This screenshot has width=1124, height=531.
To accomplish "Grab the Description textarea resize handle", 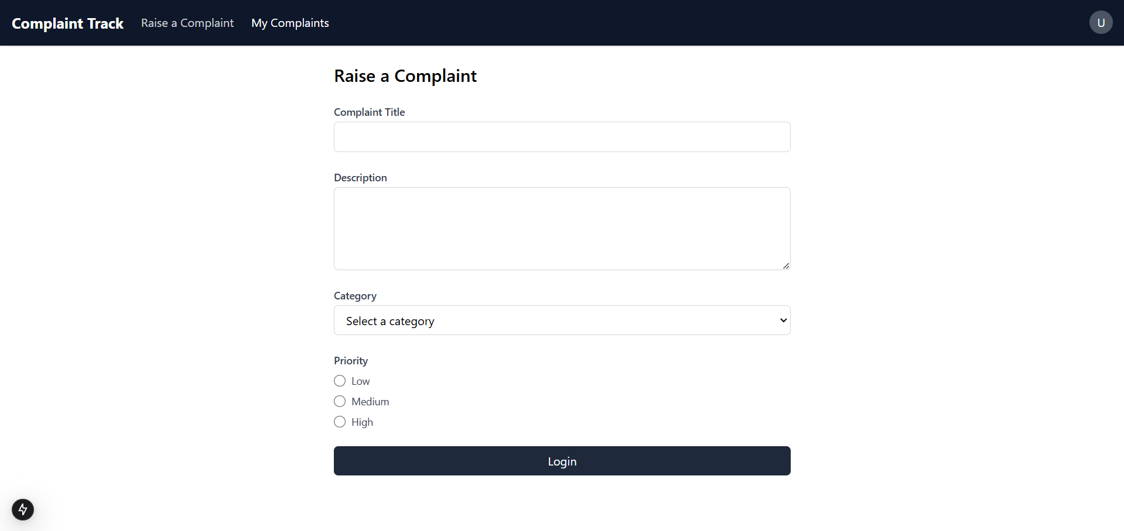I will [x=786, y=266].
